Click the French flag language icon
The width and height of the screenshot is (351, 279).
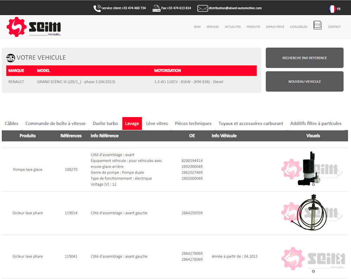[332, 9]
